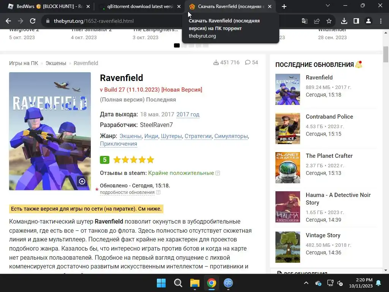389x292 pixels.
Task: Open a new browser tab
Action: [284, 6]
